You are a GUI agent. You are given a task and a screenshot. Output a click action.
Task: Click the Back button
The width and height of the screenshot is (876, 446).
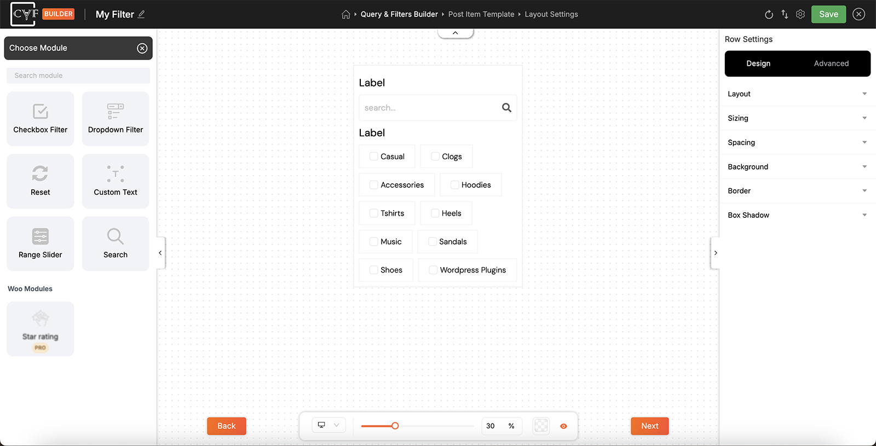coord(227,426)
